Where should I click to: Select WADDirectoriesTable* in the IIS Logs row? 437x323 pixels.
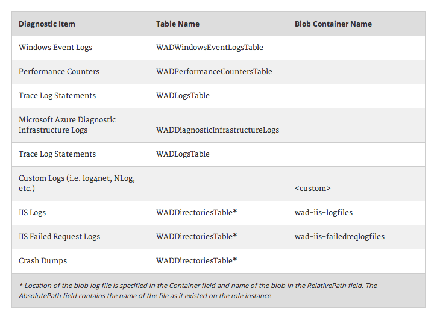tap(196, 213)
